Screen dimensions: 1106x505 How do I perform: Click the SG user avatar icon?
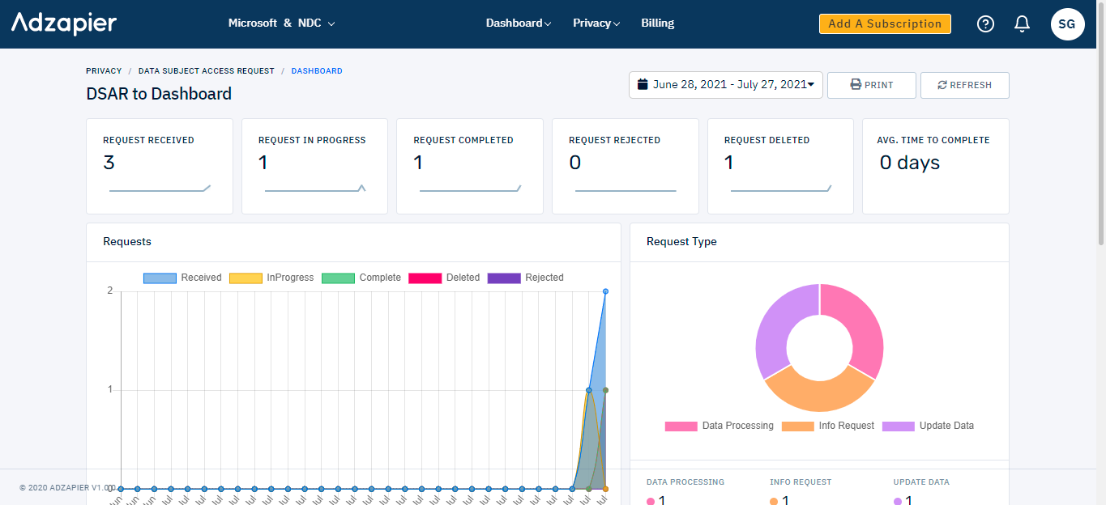click(x=1067, y=23)
